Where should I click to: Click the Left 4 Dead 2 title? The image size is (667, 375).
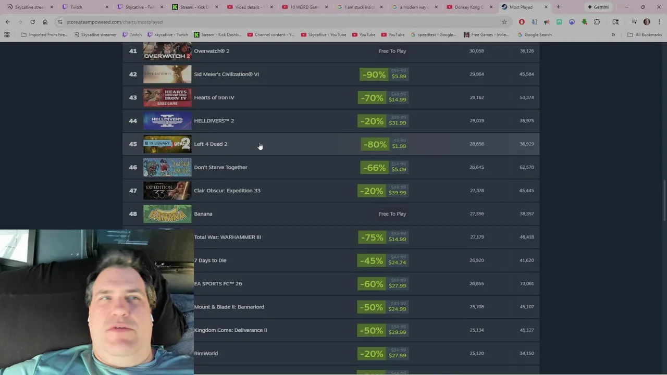click(x=211, y=144)
